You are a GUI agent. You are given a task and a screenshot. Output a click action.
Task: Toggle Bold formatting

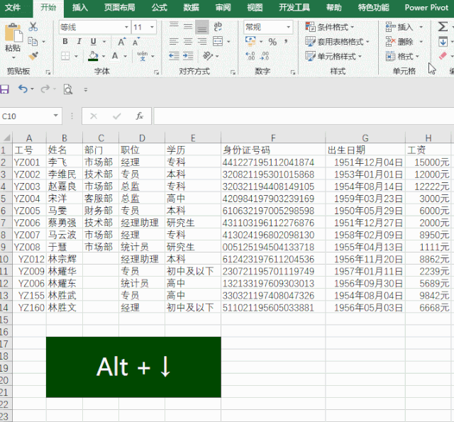pos(65,42)
